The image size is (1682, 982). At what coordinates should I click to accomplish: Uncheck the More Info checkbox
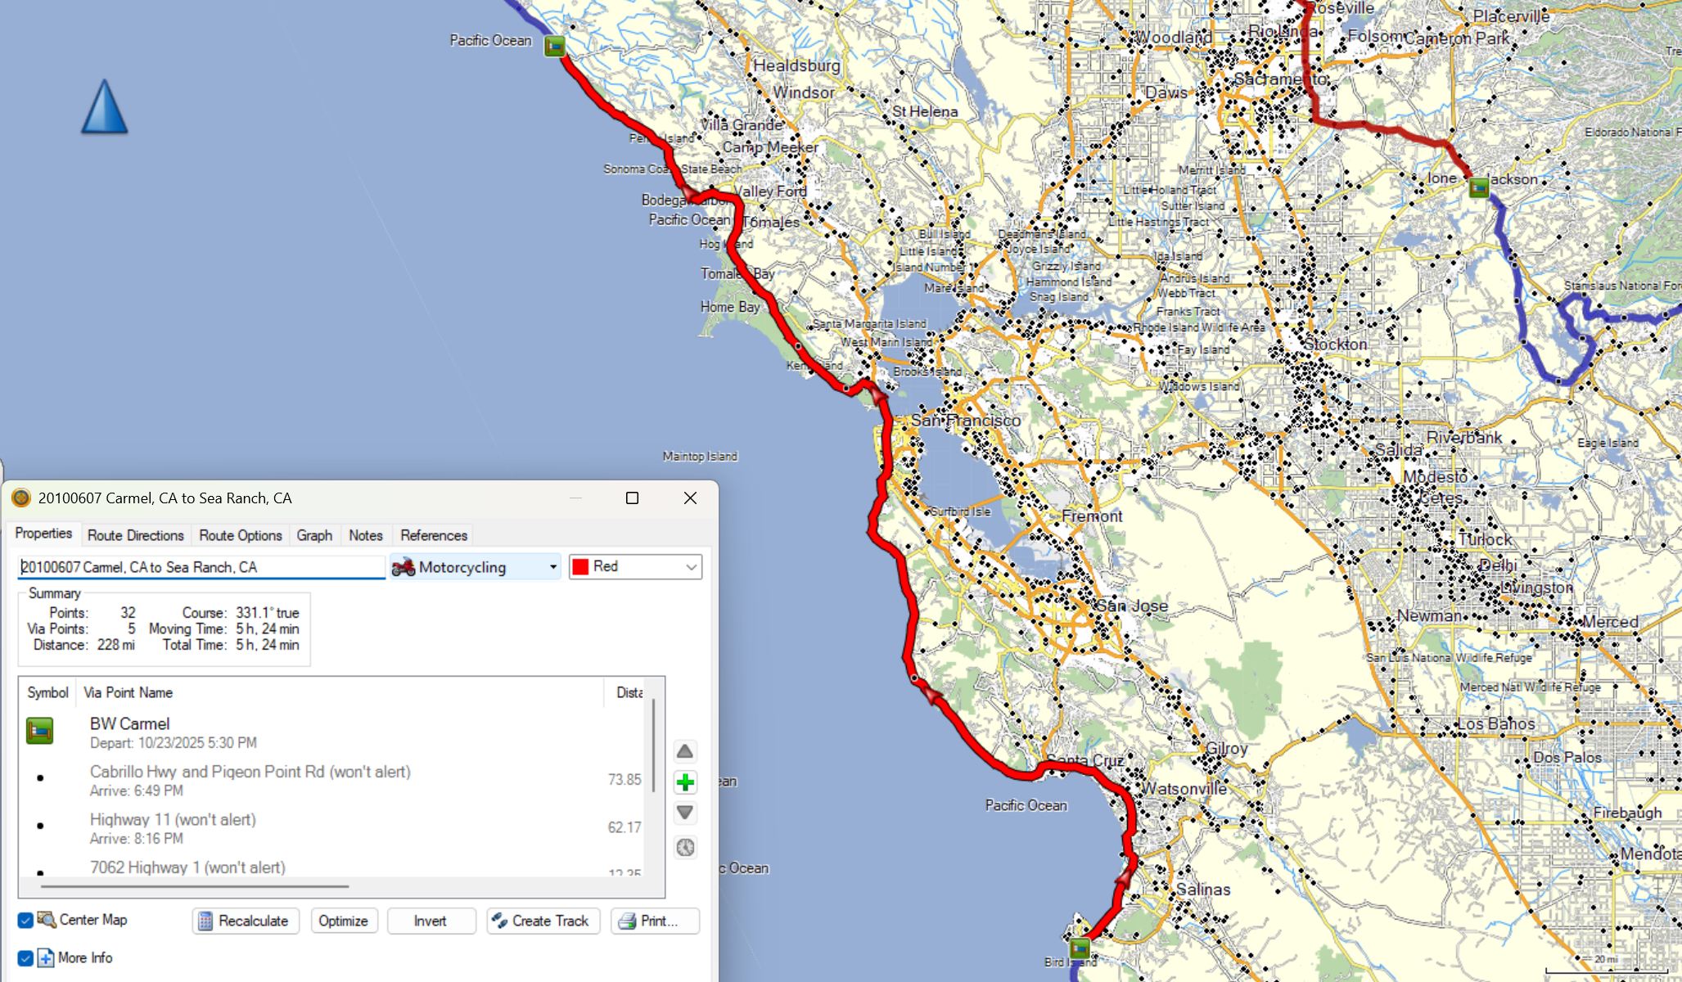[25, 958]
